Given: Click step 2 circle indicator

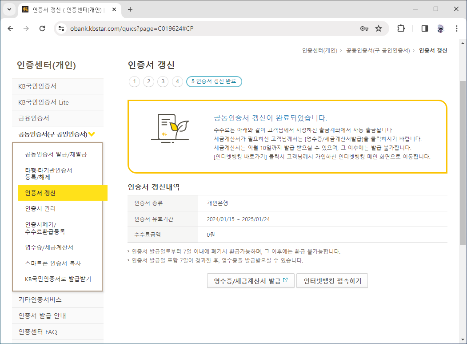Looking at the screenshot, I should coord(148,81).
